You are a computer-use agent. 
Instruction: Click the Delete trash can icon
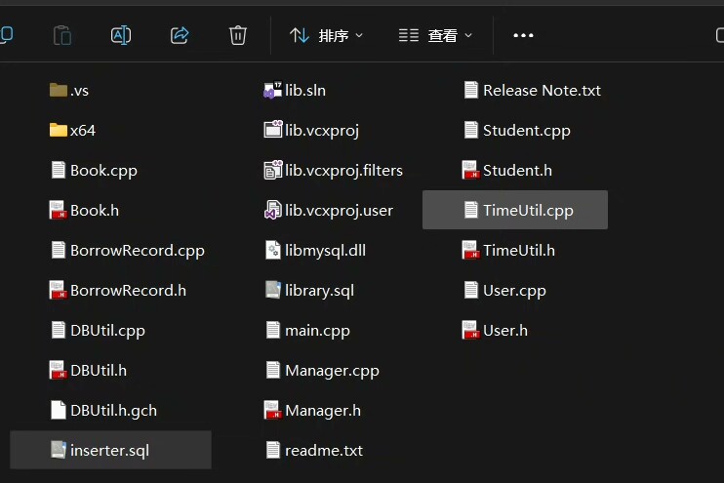[x=238, y=35]
